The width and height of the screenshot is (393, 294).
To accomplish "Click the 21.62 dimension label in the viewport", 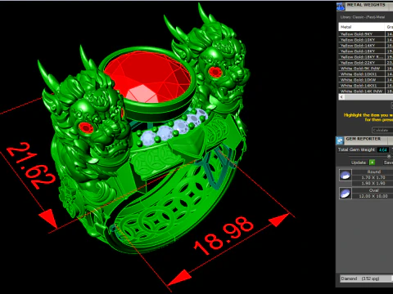I will pyautogui.click(x=30, y=166).
